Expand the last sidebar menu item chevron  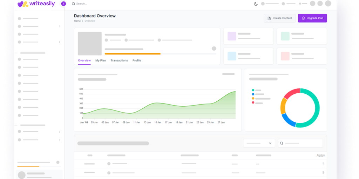[x=60, y=139]
